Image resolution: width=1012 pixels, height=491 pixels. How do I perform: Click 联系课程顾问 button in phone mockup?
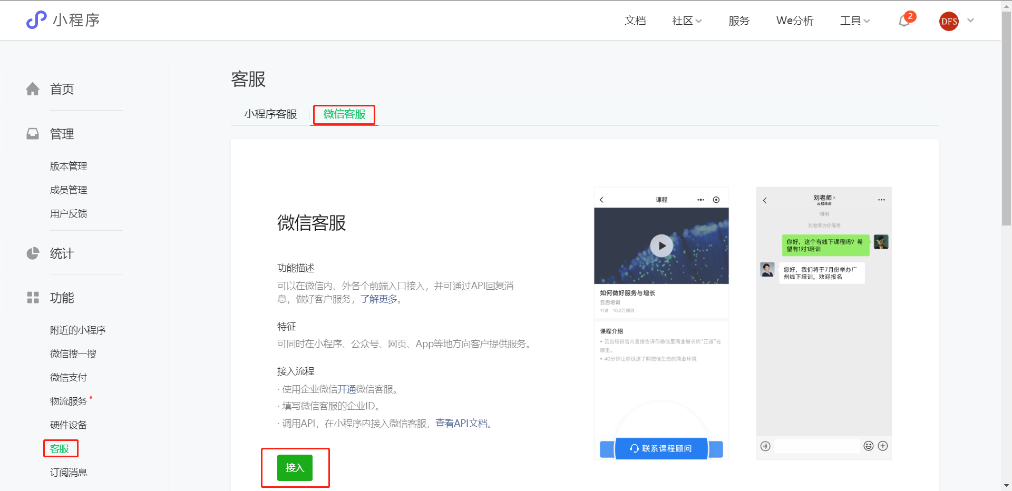[x=661, y=448]
